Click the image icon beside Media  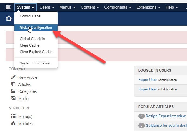click(x=13, y=98)
